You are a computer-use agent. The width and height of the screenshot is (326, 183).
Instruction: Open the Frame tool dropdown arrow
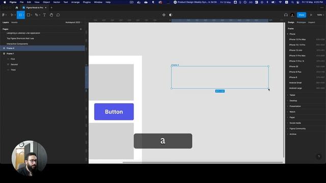(x=23, y=15)
